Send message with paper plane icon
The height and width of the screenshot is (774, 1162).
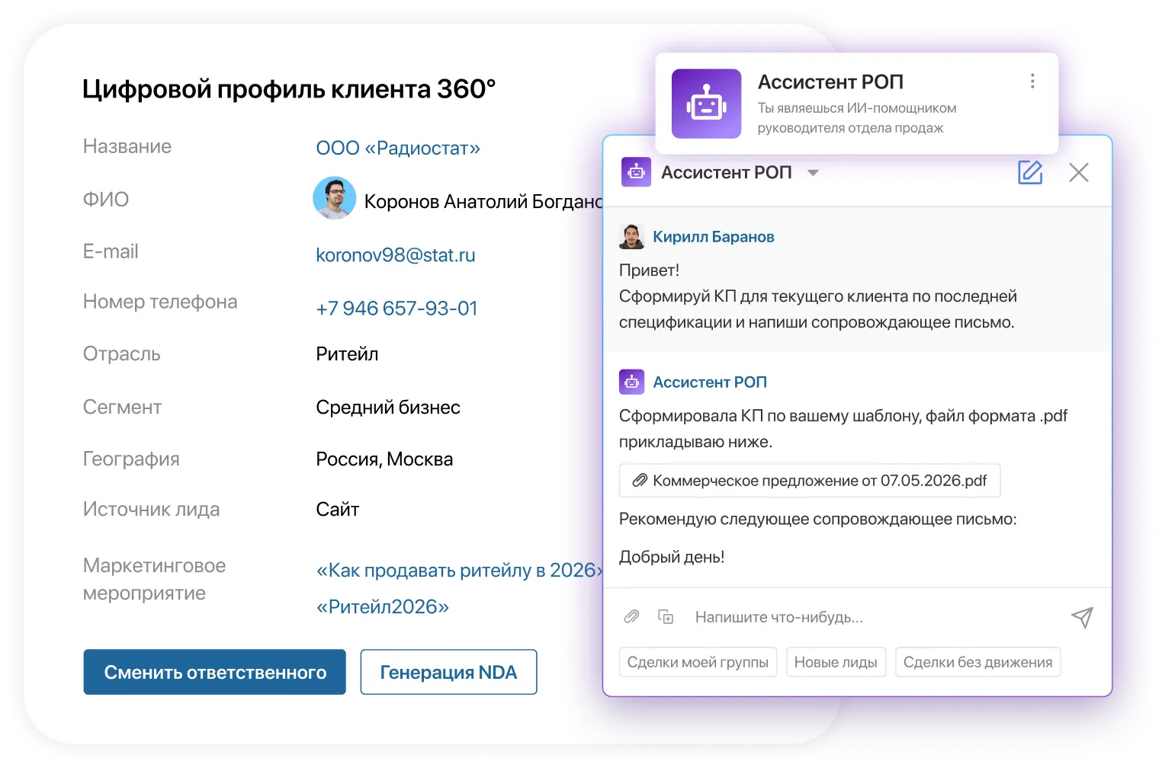pos(1082,617)
